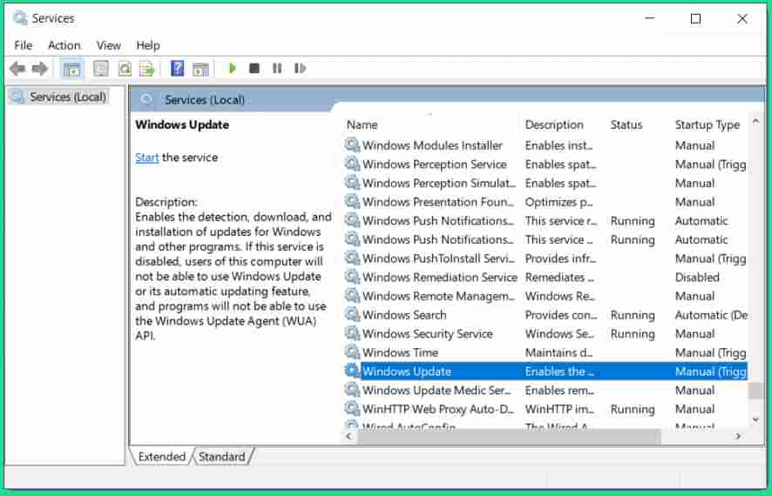Open the blue Help toolbar icon
This screenshot has height=496, width=772.
click(x=177, y=69)
